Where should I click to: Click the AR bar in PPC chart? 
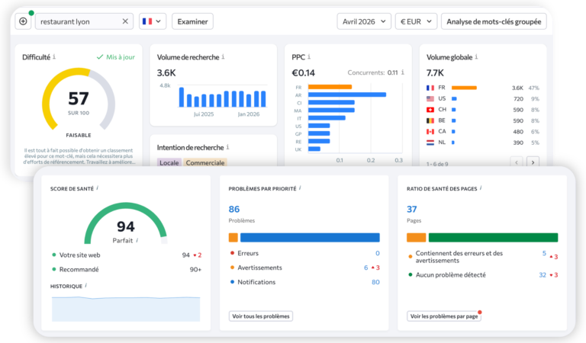(347, 95)
